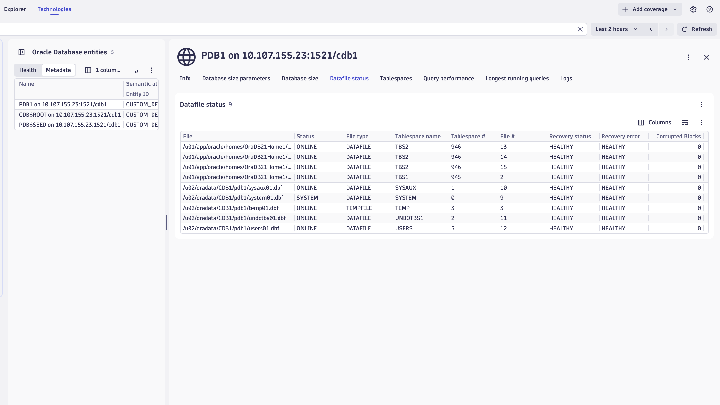This screenshot has width=720, height=405.
Task: Open the help icon in the top right
Action: click(x=710, y=9)
